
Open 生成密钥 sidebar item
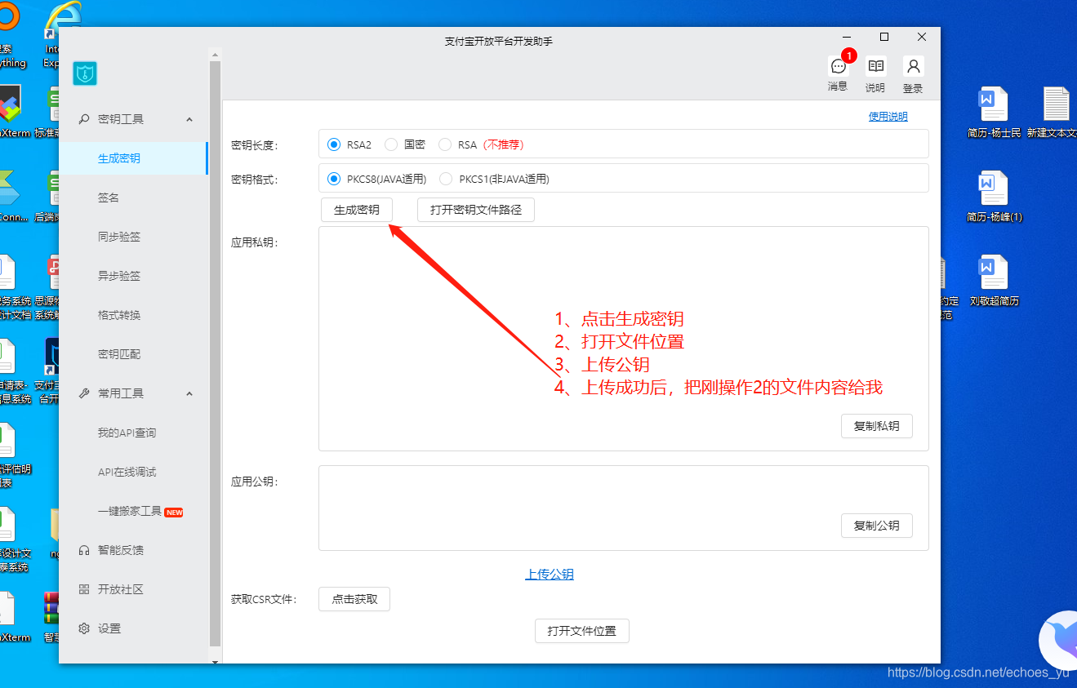[133, 158]
